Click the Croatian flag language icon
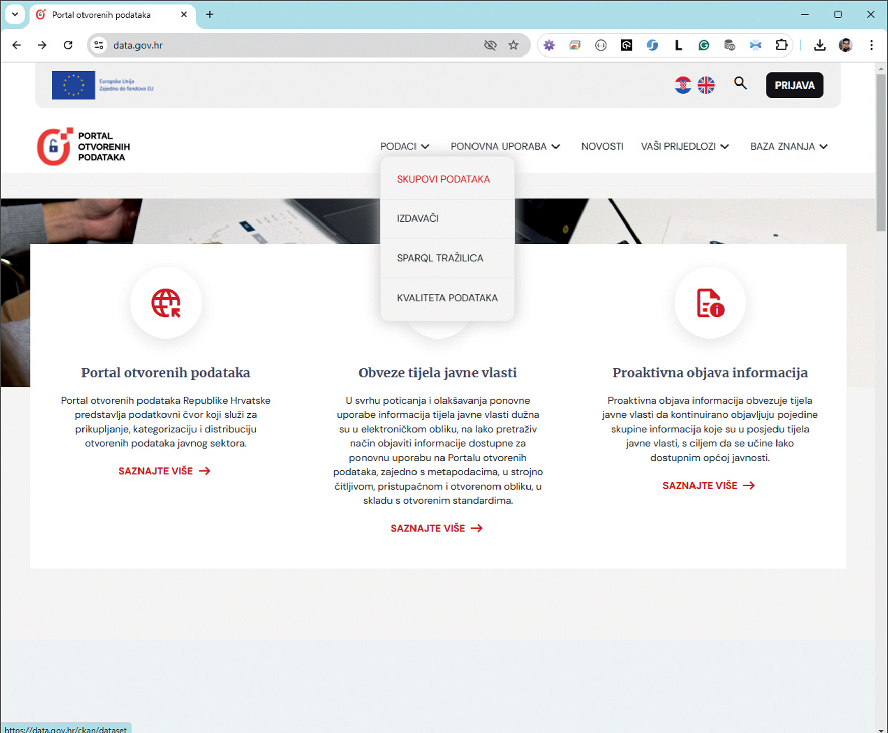 click(682, 85)
